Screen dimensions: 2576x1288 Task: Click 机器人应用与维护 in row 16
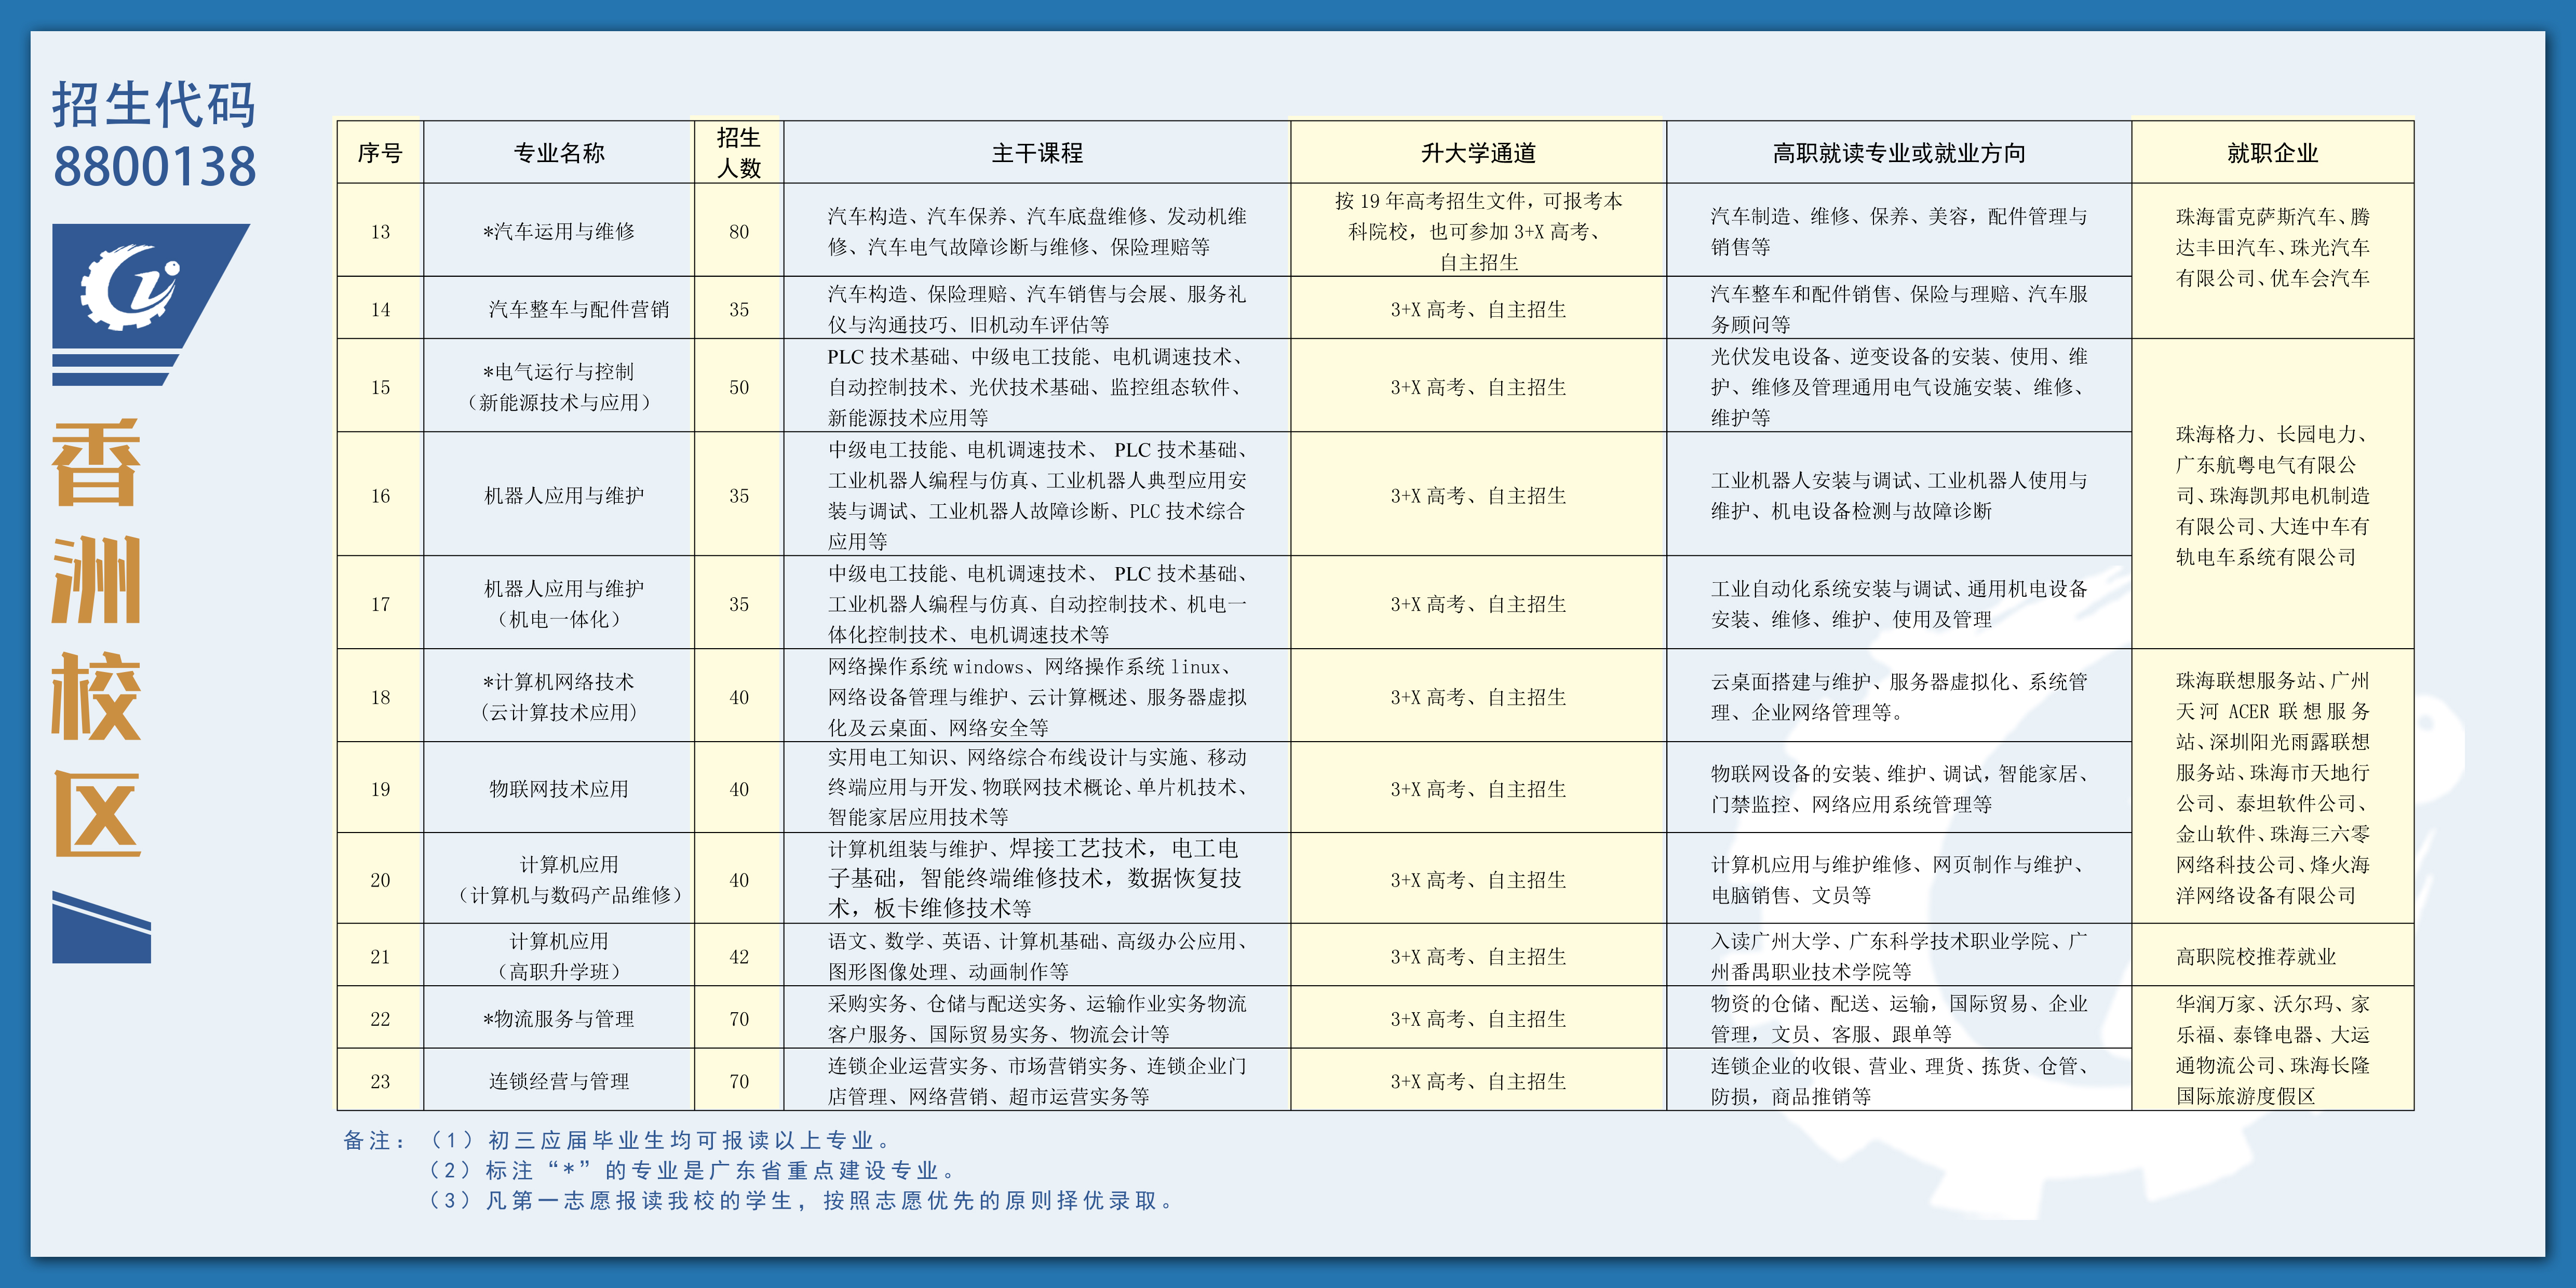pyautogui.click(x=564, y=495)
